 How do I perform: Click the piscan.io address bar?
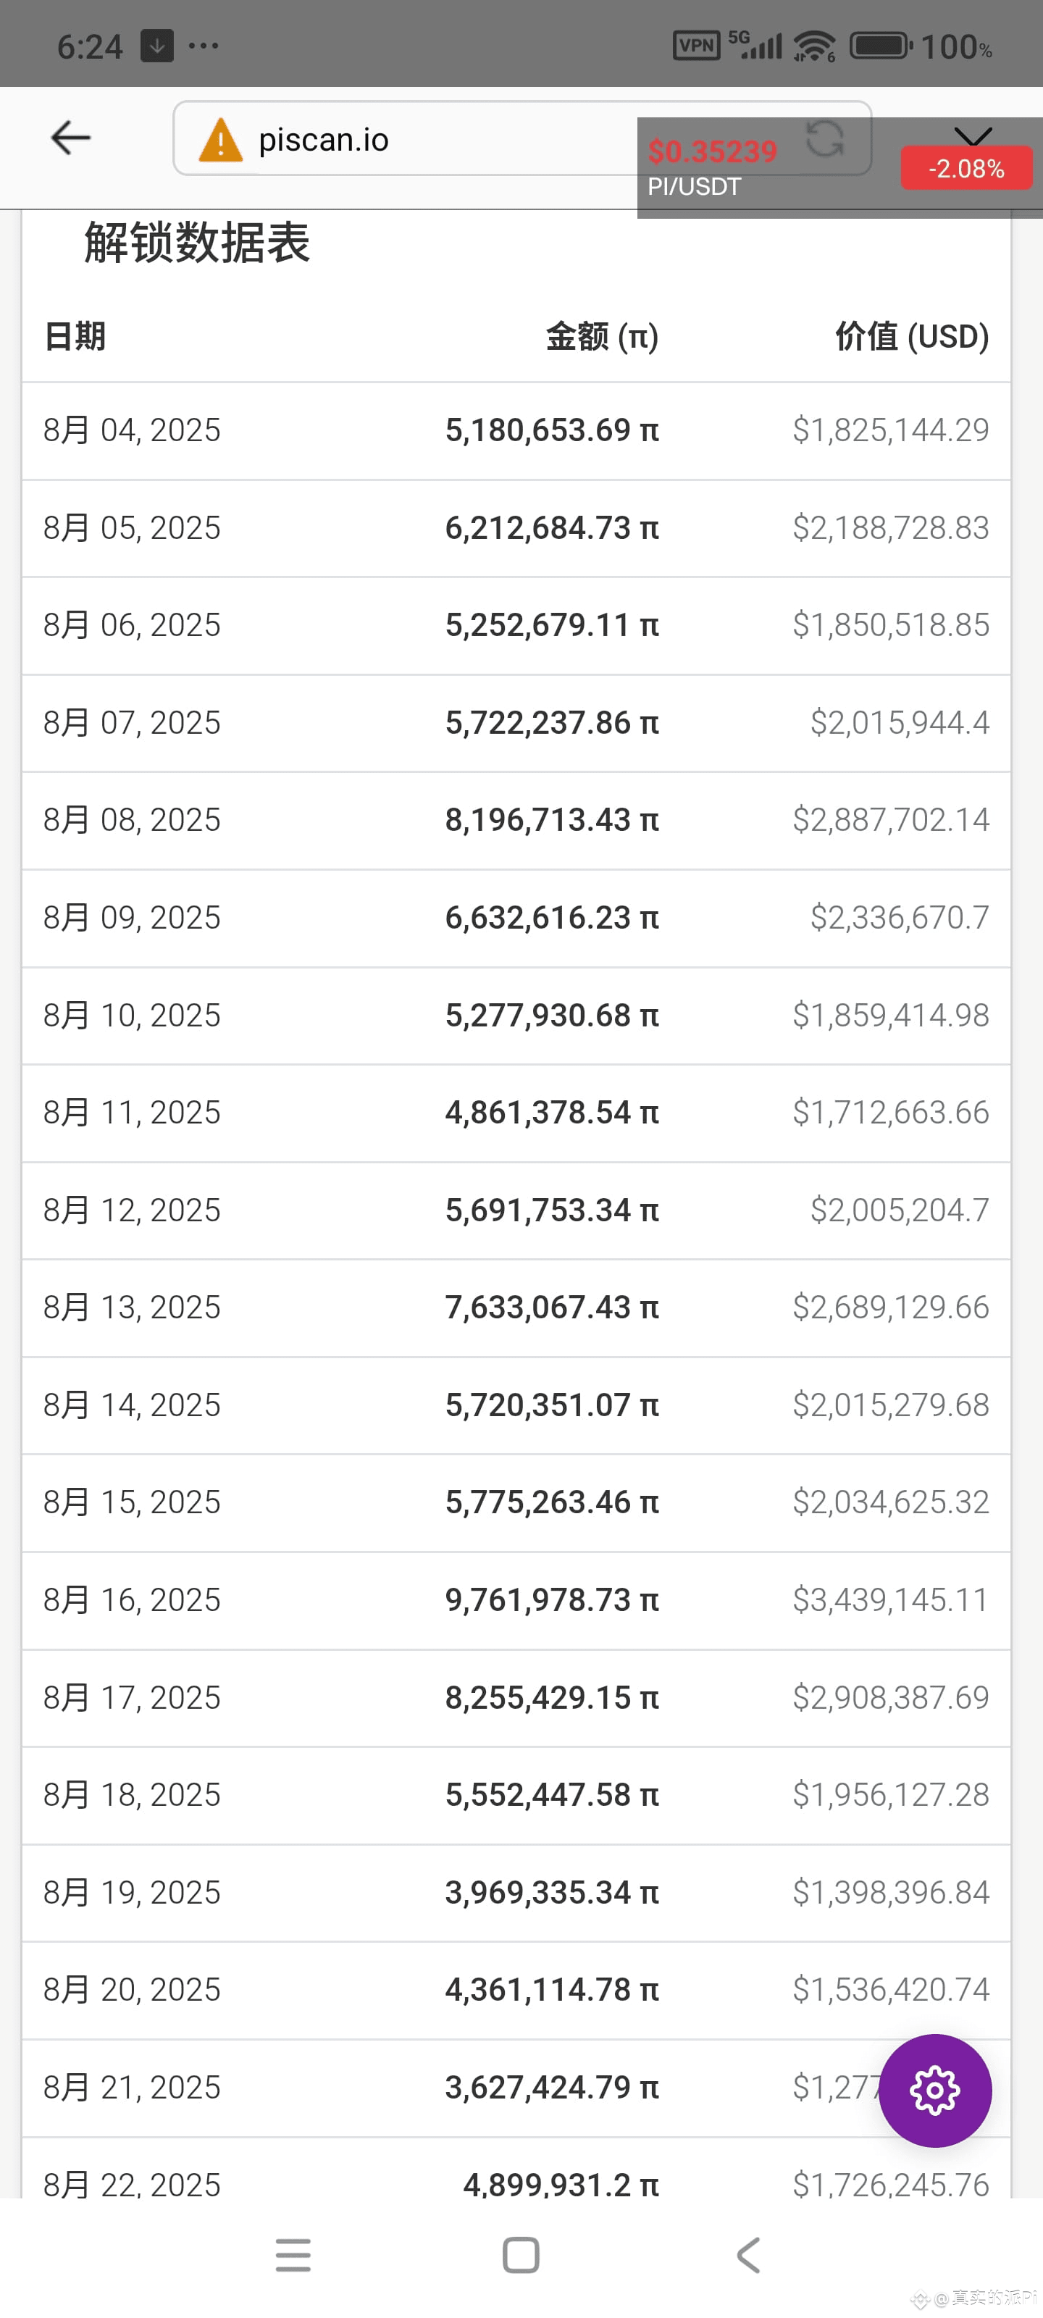(522, 138)
